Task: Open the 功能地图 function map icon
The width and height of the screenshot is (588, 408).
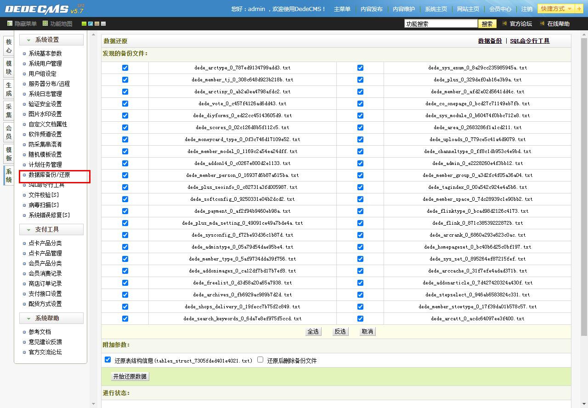Action: [x=45, y=23]
